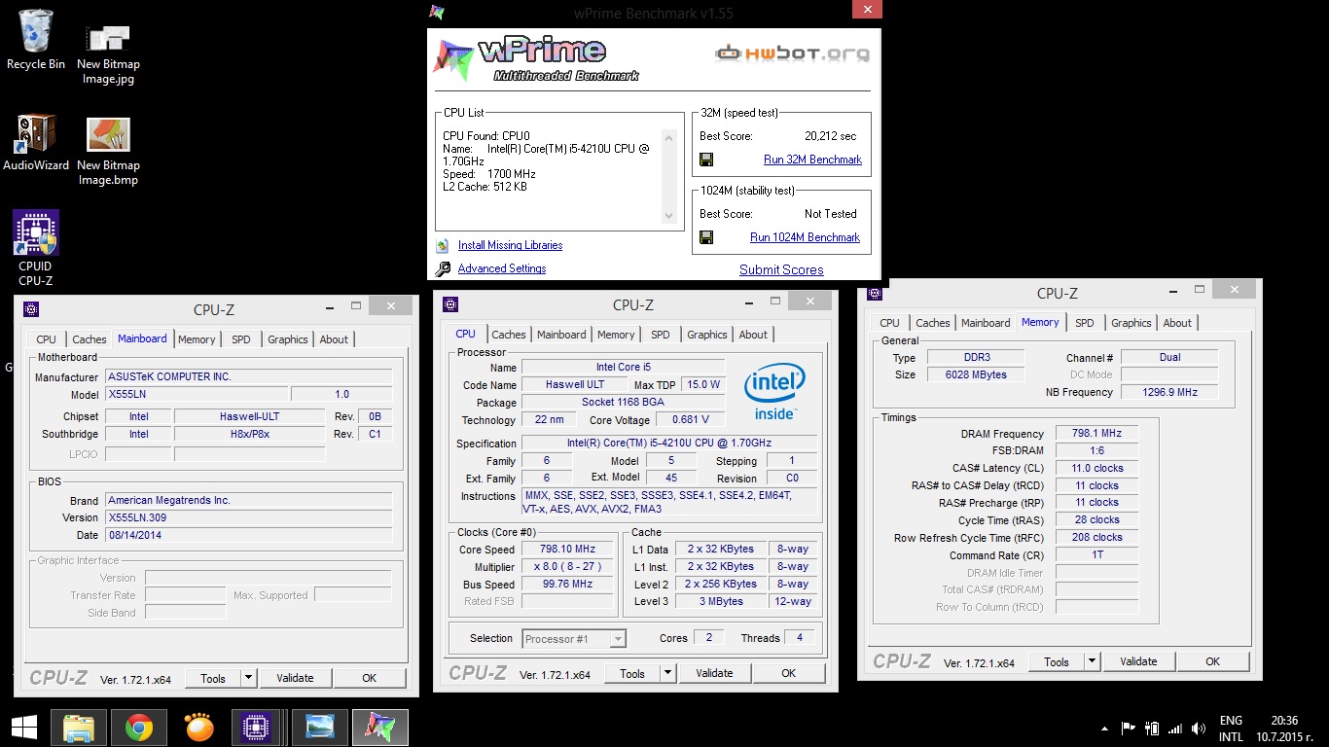Screen dimensions: 1329x747
Task: Open the Action Center flag icon
Action: click(x=1129, y=728)
